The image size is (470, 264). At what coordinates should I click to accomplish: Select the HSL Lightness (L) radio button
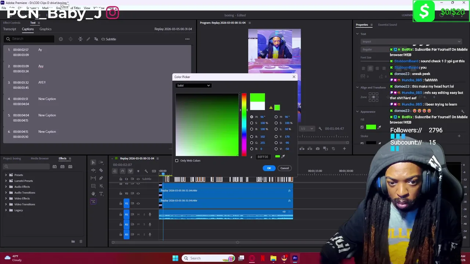(276, 129)
